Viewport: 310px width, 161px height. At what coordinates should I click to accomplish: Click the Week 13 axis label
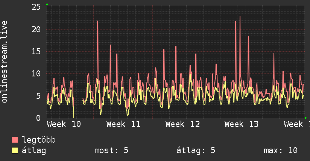pos(242,124)
